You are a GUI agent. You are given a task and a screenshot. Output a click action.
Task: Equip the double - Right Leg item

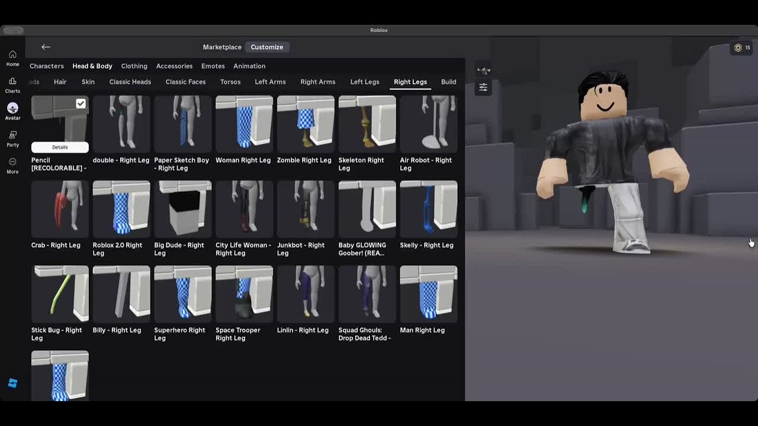point(121,124)
